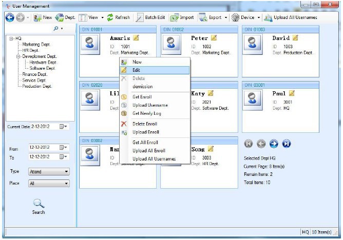The height and width of the screenshot is (240, 343).
Task: Click the DIN 01003 card header
Action: [x=280, y=29]
